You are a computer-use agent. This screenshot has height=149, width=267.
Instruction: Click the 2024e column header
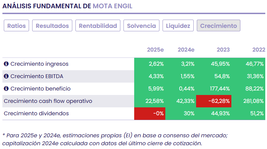point(186,50)
